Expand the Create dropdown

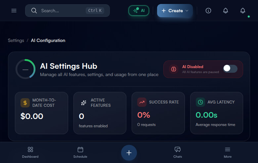[x=175, y=11]
